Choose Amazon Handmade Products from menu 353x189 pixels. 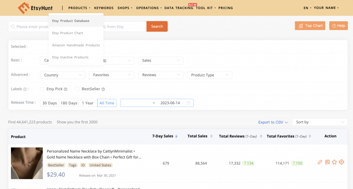coord(76,45)
